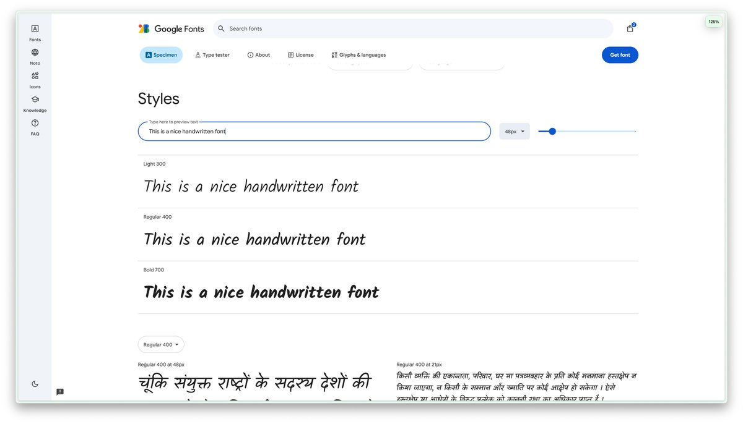Click the Google Fonts logo
743x424 pixels.
pyautogui.click(x=171, y=28)
